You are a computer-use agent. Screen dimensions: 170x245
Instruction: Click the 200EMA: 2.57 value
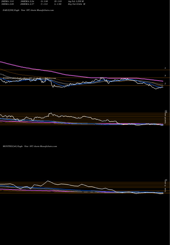click(27, 4)
